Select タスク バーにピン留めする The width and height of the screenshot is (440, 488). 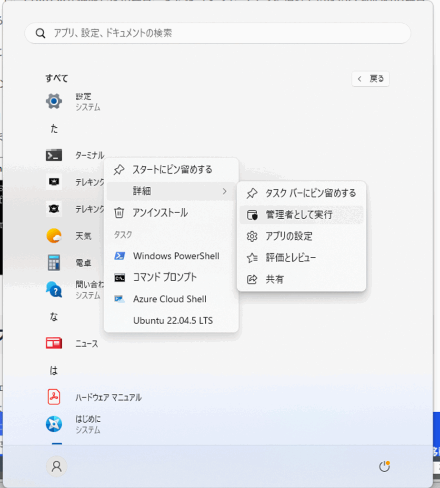pyautogui.click(x=310, y=193)
